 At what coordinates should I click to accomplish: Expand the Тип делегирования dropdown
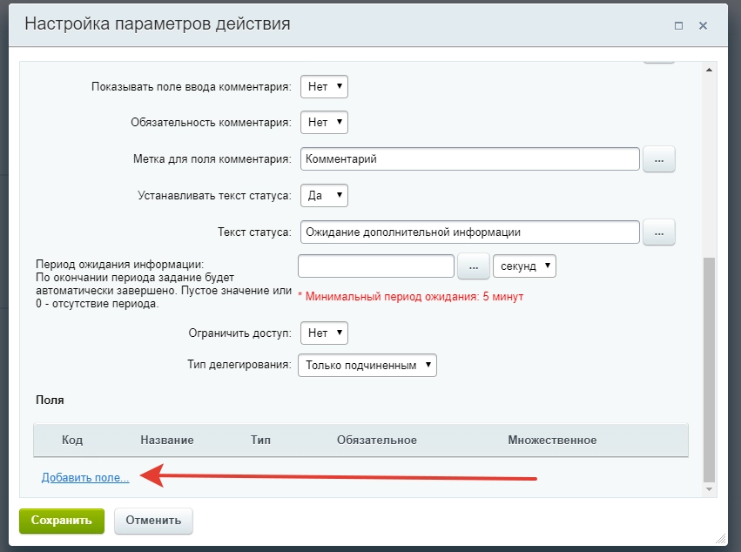(367, 366)
